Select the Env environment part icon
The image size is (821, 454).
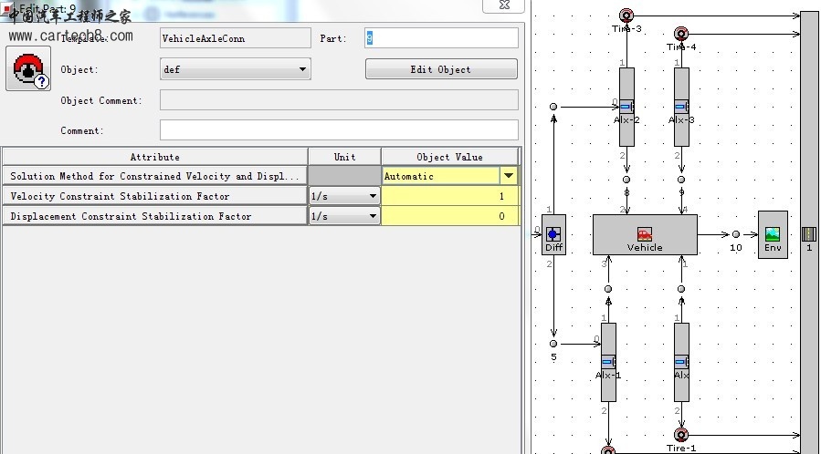tap(773, 234)
